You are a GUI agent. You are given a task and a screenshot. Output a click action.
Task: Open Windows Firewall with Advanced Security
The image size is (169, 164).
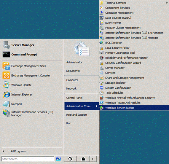134,98
